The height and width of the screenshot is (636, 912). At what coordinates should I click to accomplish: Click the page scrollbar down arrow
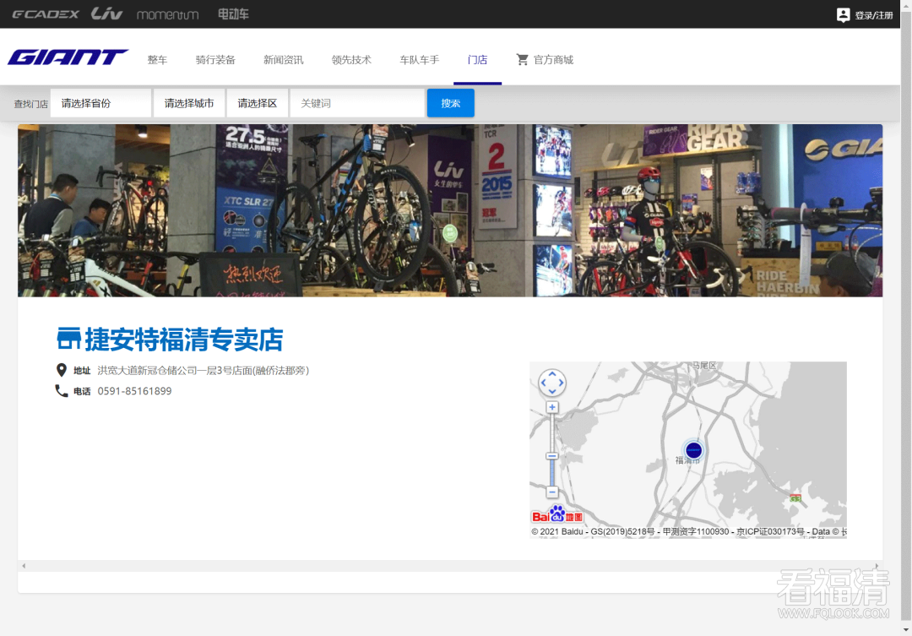[906, 630]
